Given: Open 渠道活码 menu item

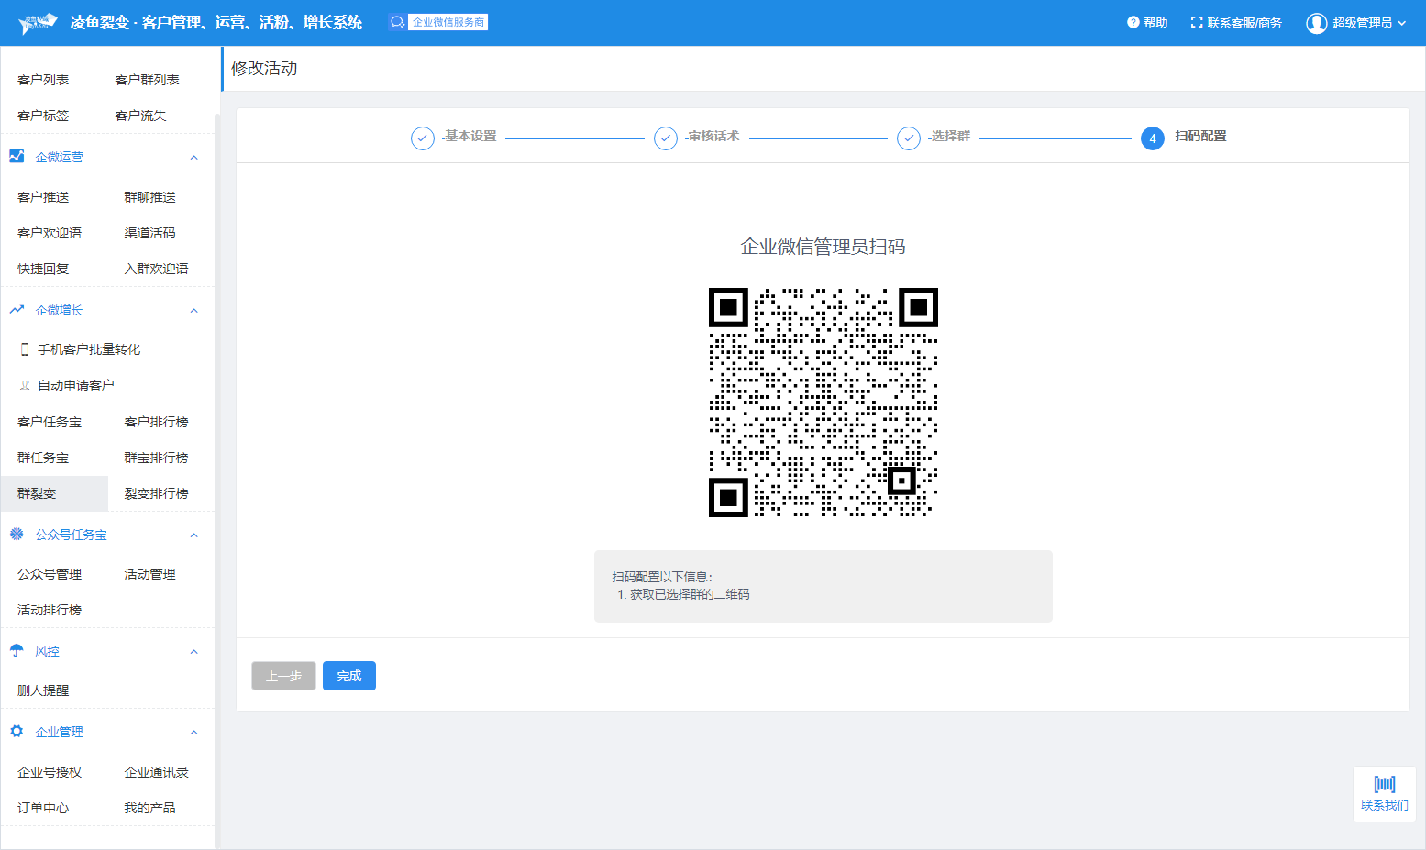Looking at the screenshot, I should click(x=149, y=233).
